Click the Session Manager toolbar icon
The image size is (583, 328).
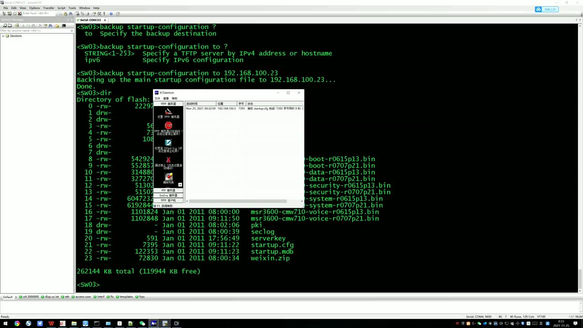(4, 14)
